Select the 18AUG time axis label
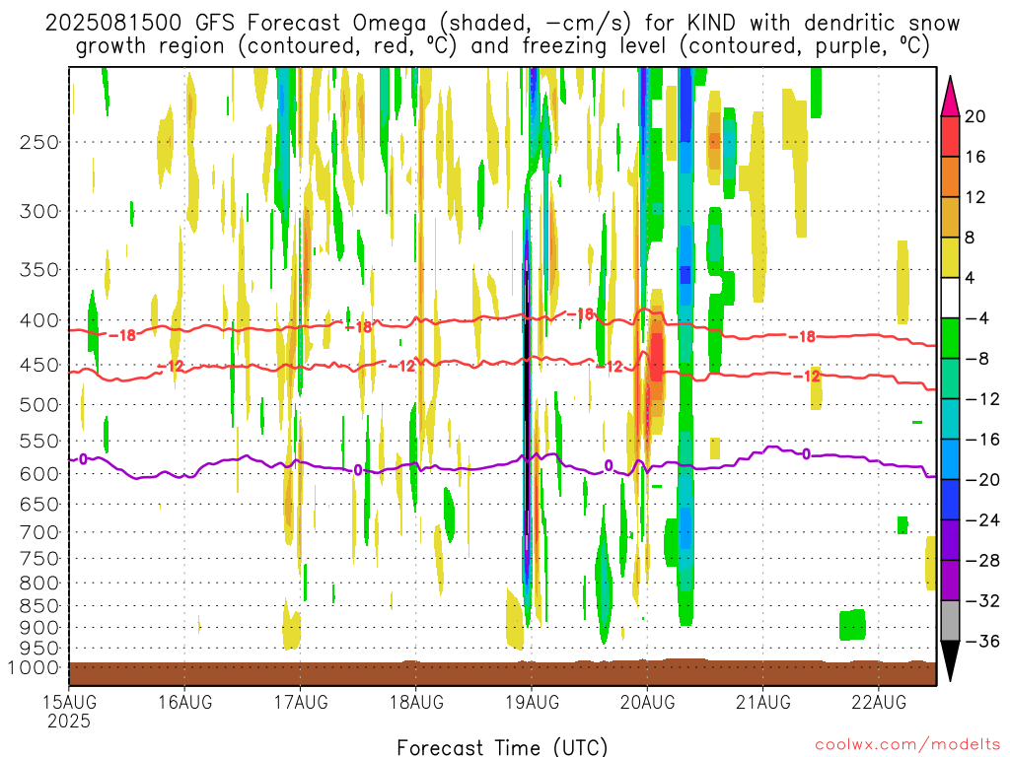1010x757 pixels. click(416, 702)
